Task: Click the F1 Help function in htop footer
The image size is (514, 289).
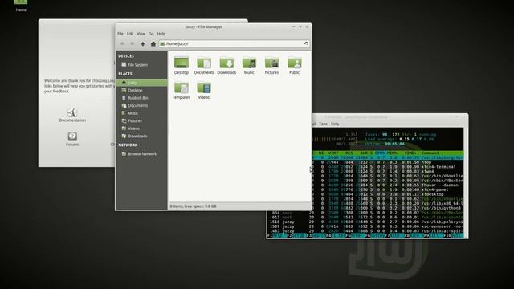Action: [x=277, y=235]
